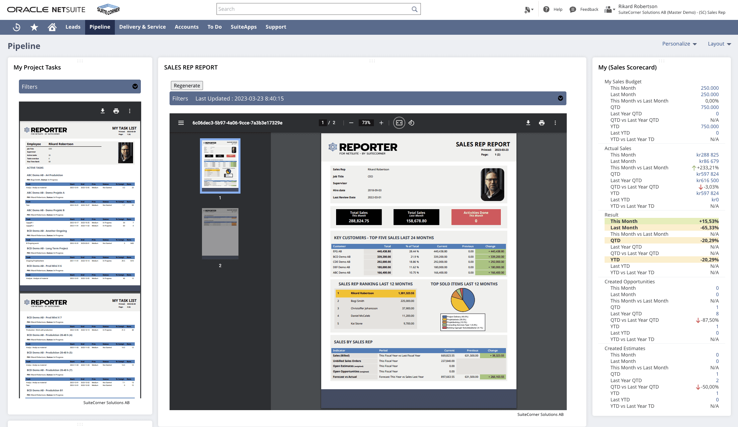The image size is (738, 427).
Task: Open the Leads menu
Action: click(x=73, y=27)
